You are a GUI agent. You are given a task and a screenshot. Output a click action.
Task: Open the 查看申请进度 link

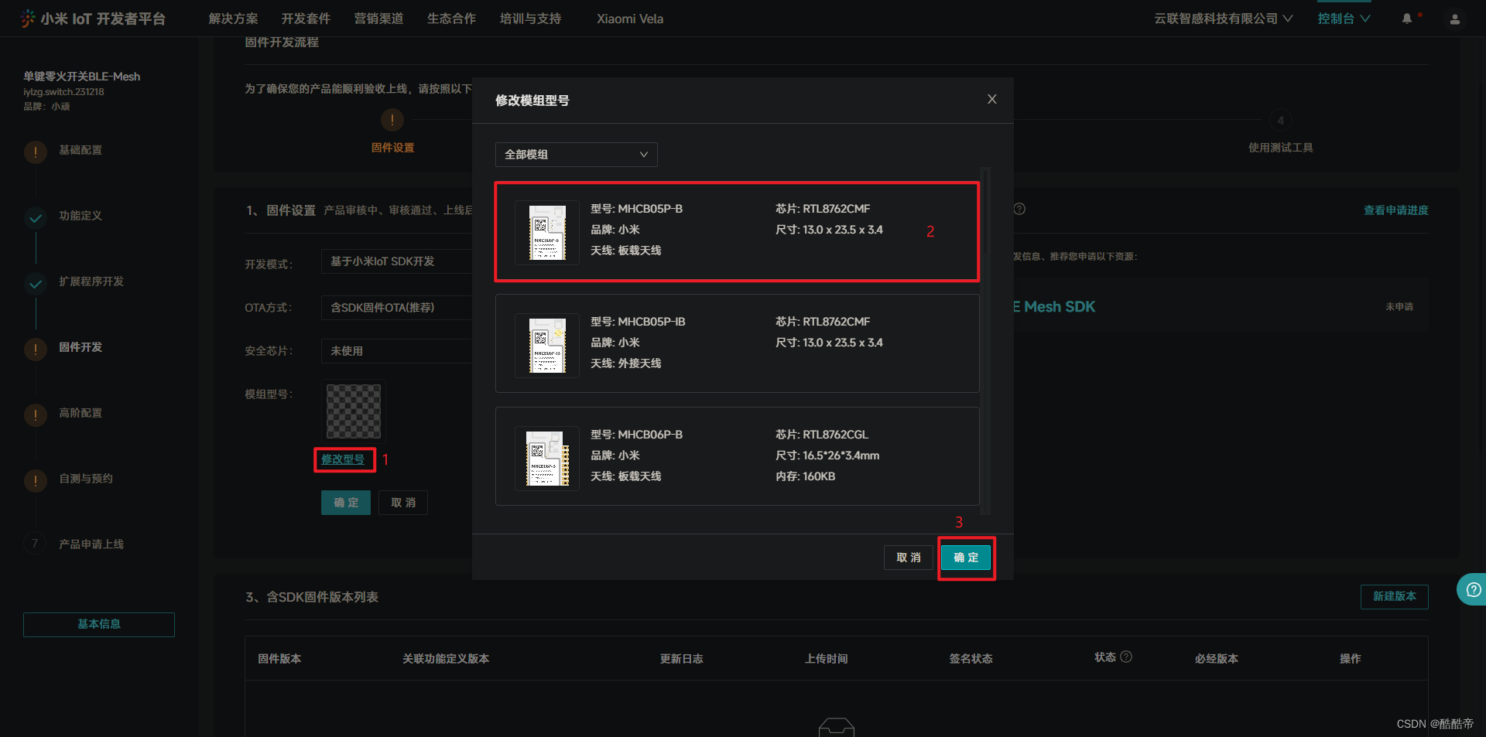(1395, 210)
